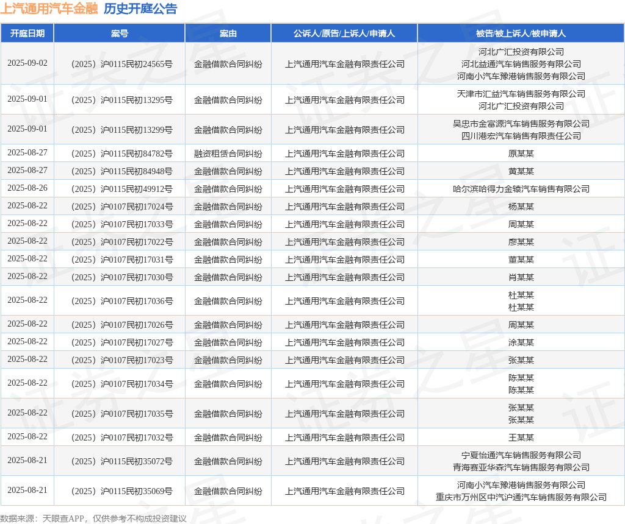
Task: Click defendant 杨某某
Action: coord(521,207)
